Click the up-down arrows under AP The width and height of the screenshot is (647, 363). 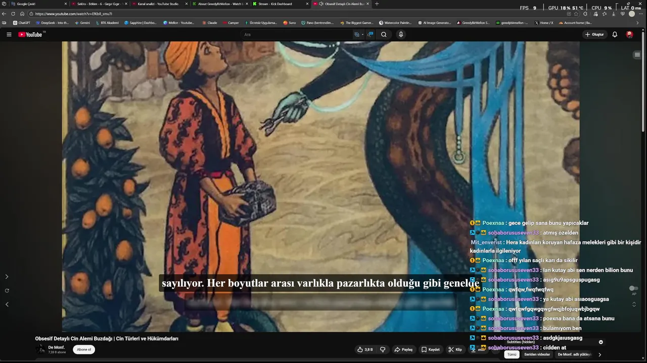click(x=634, y=305)
